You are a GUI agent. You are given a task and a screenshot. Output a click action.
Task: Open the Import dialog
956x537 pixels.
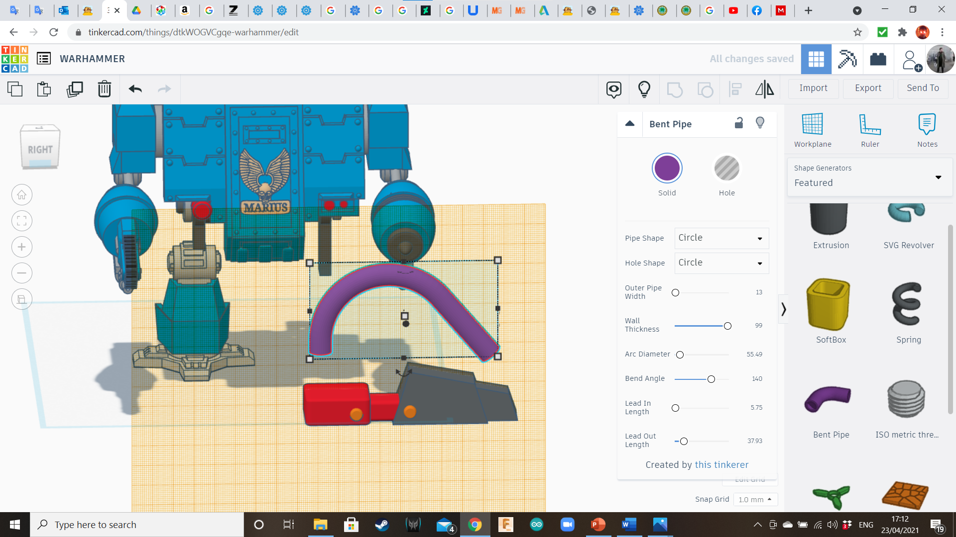(x=813, y=88)
